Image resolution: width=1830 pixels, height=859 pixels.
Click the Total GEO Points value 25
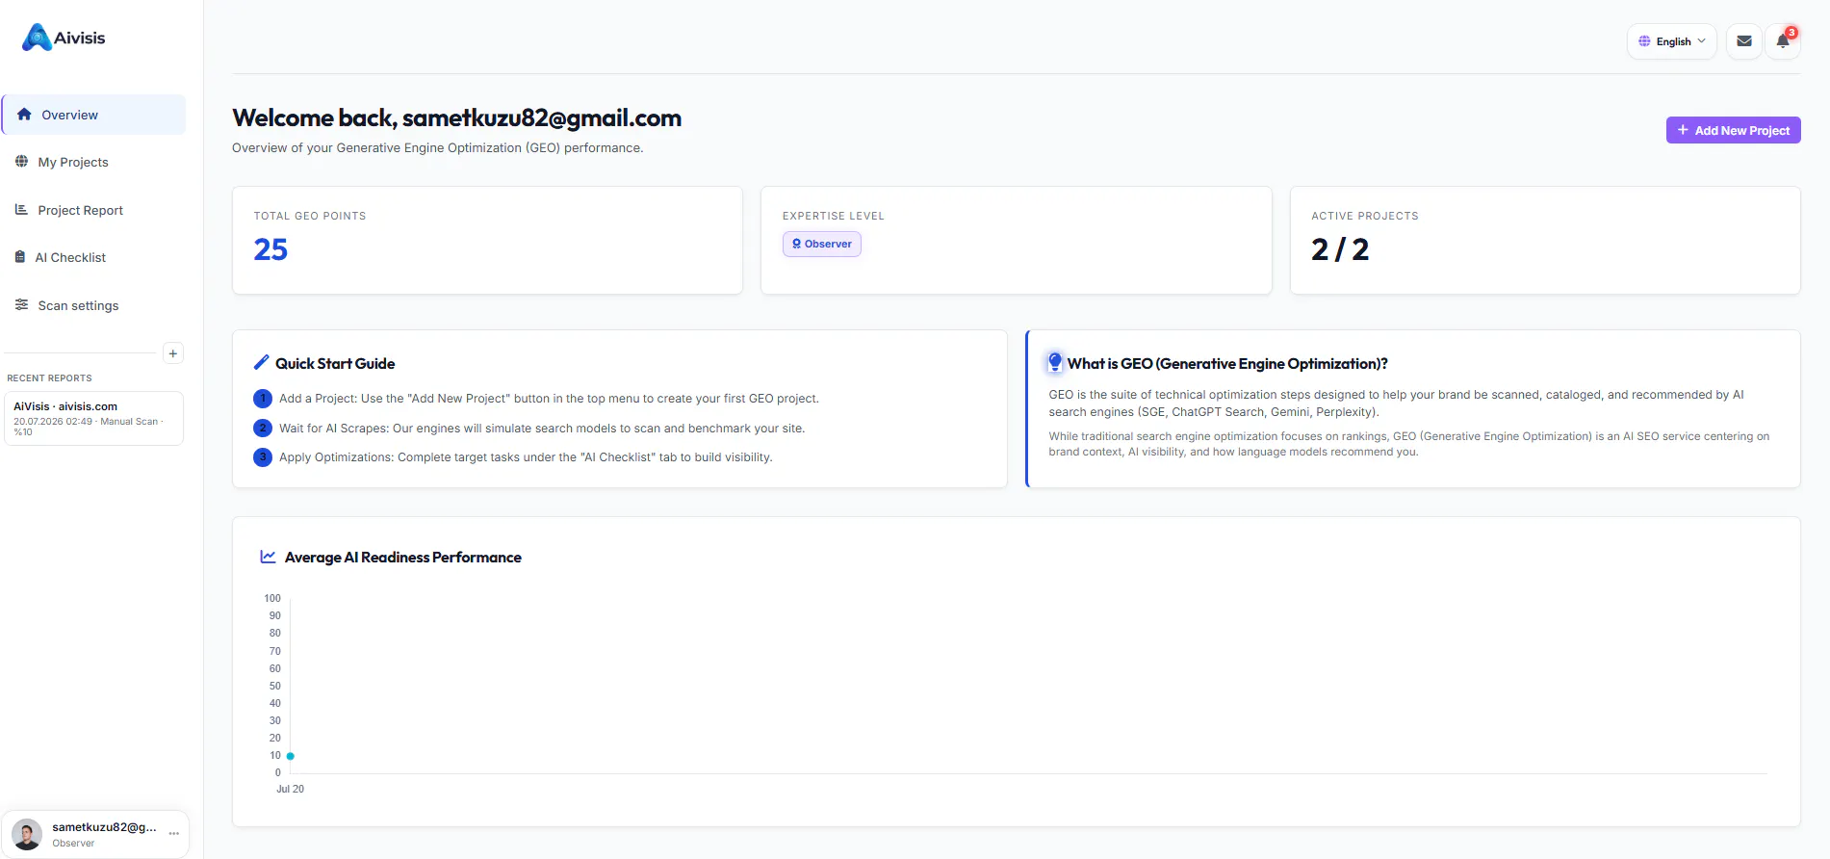click(271, 249)
